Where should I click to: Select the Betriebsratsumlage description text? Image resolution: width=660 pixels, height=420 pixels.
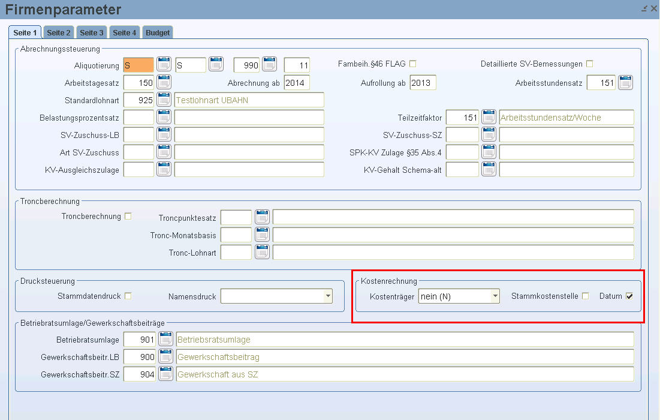pyautogui.click(x=214, y=340)
